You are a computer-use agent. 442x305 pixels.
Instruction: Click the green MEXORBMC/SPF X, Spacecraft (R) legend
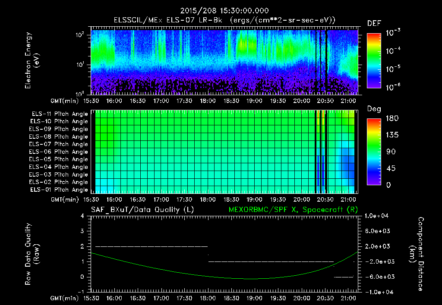pyautogui.click(x=293, y=210)
